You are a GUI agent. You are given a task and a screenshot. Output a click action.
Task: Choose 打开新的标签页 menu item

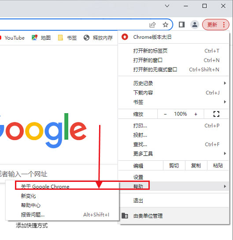pos(174,51)
